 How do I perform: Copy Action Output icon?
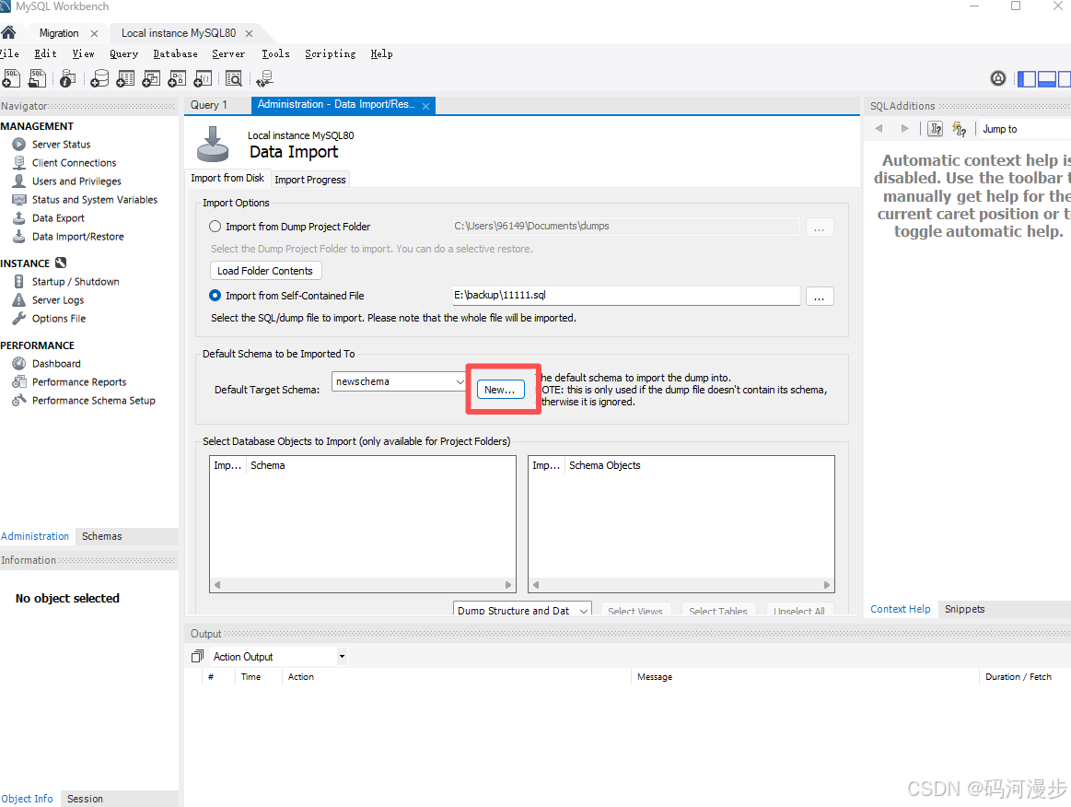[x=197, y=656]
